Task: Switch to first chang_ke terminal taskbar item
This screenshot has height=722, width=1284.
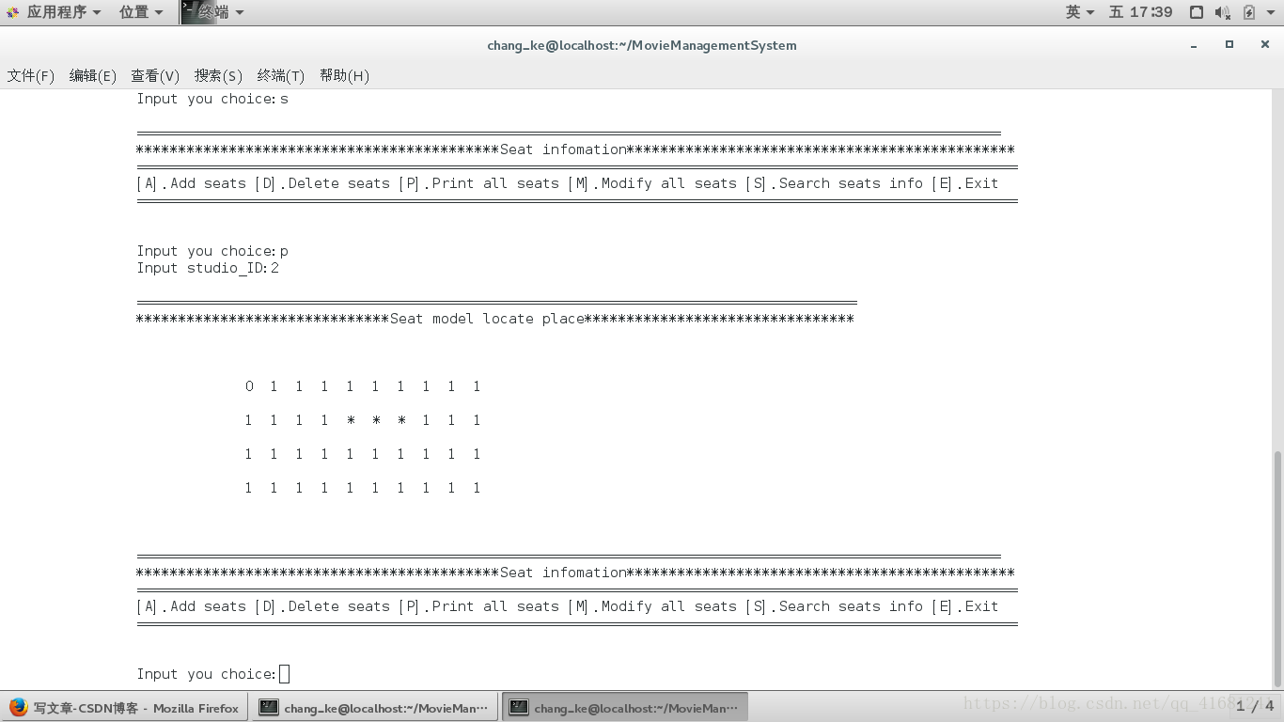Action: (x=374, y=708)
